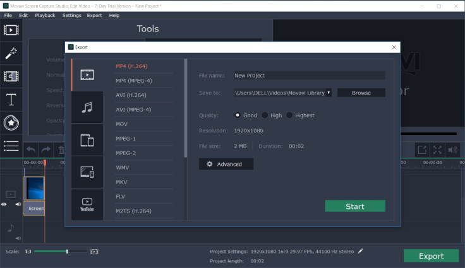Viewport: 465px width, 268px height.
Task: Open the Edit menu
Action: tap(23, 15)
